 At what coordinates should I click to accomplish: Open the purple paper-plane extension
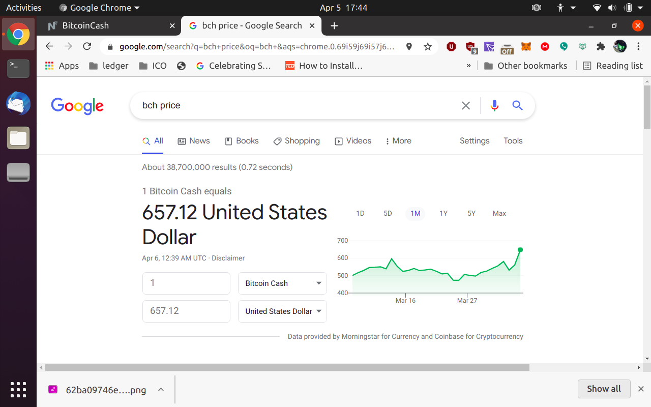(489, 47)
